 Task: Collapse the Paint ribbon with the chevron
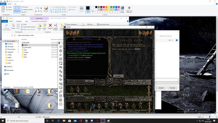coord(214,4)
